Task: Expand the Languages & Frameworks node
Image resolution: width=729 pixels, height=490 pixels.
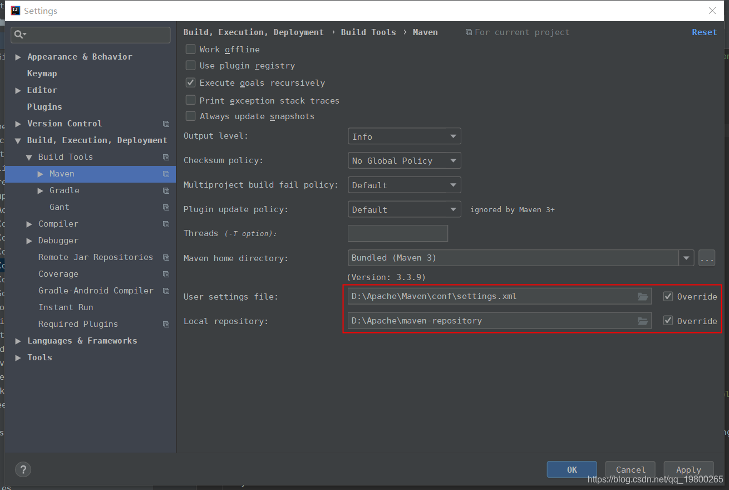Action: (x=18, y=341)
